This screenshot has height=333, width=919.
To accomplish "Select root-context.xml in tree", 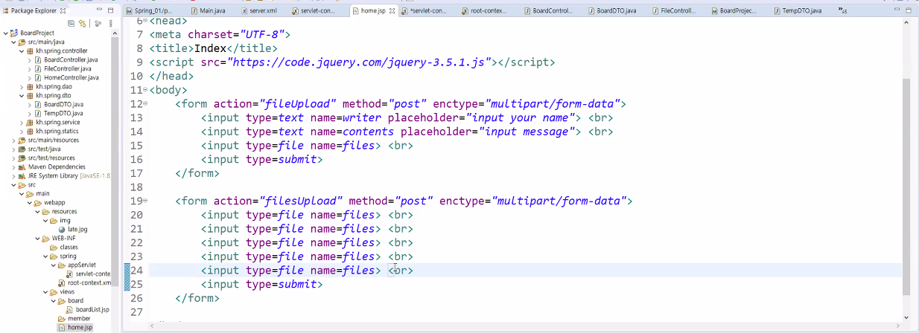I will point(89,283).
